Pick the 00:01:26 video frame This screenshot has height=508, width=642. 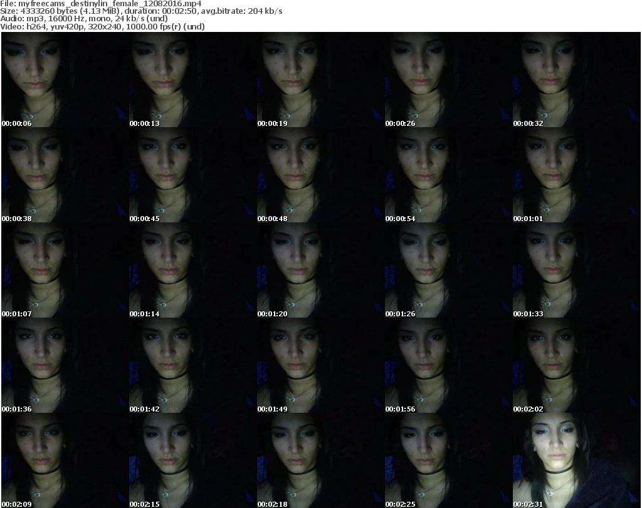click(449, 271)
